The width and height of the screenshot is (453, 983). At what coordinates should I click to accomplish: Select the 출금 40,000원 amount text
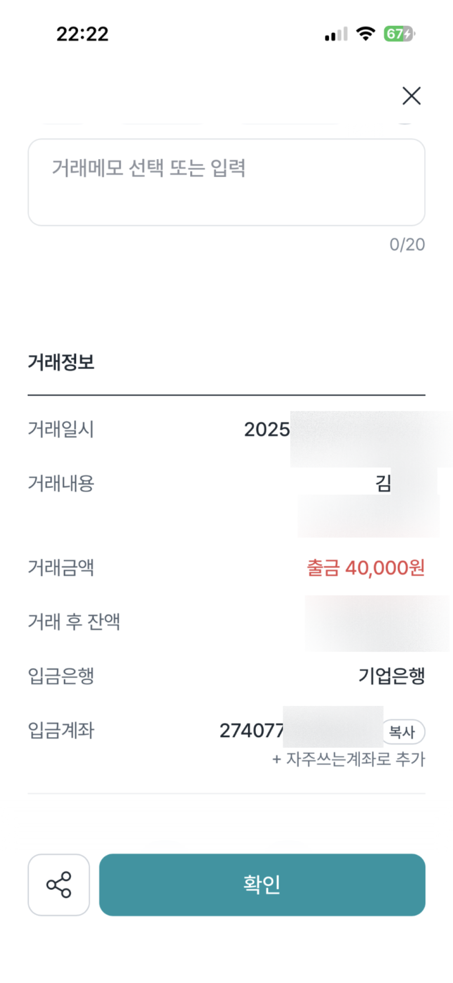(366, 568)
